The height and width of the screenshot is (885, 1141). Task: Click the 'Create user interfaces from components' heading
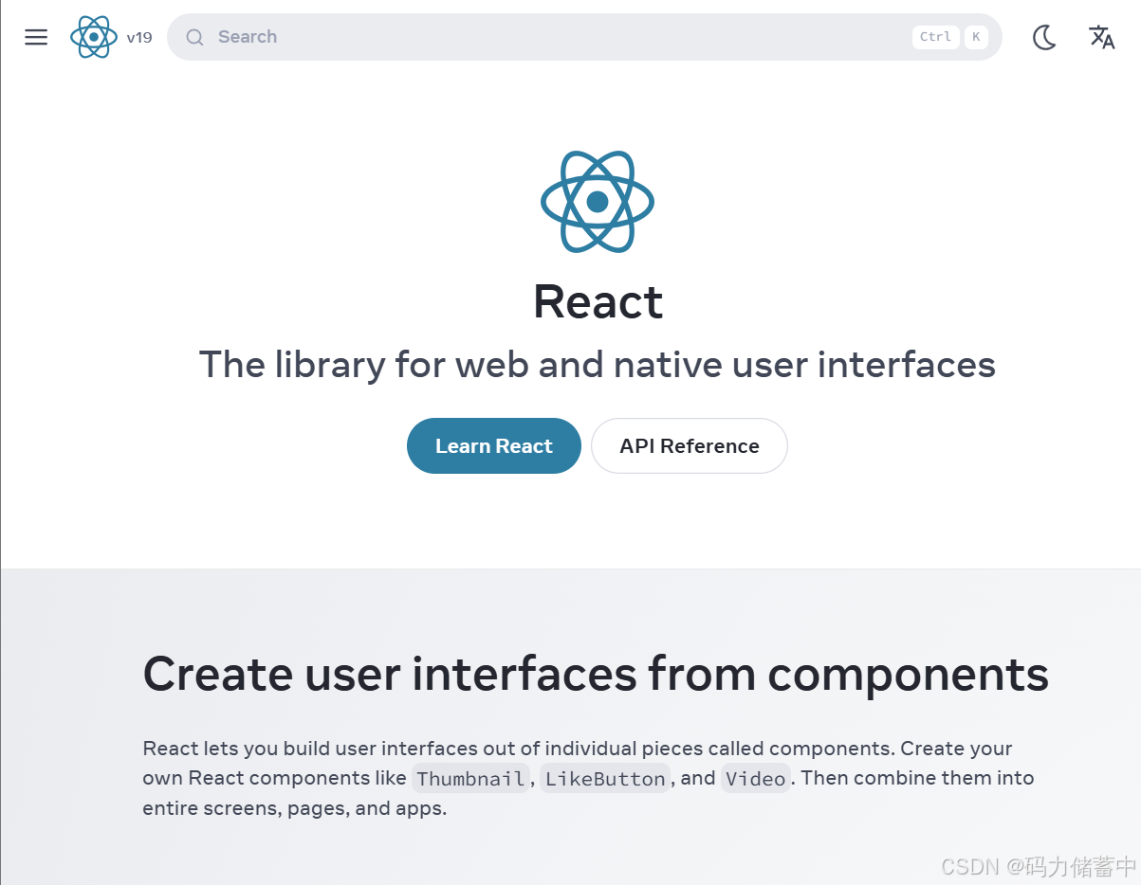pyautogui.click(x=596, y=675)
